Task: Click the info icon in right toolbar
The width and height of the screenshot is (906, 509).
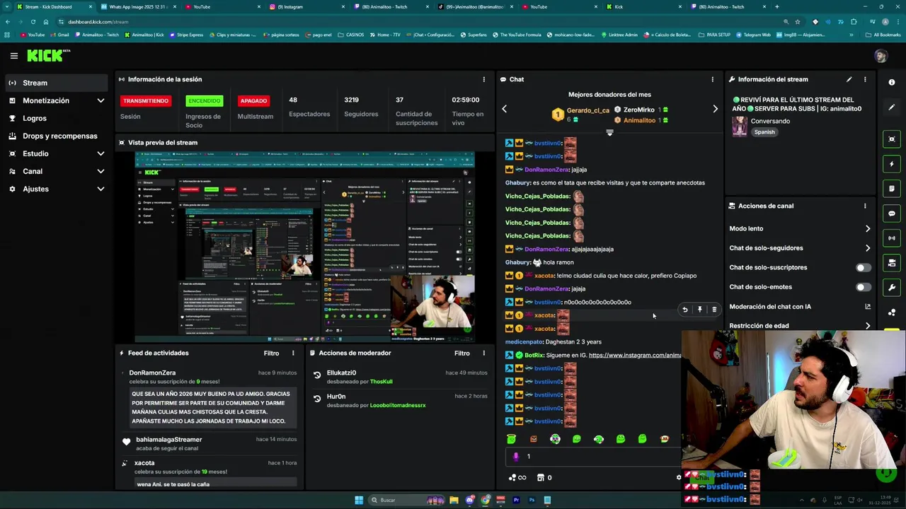Action: (892, 83)
